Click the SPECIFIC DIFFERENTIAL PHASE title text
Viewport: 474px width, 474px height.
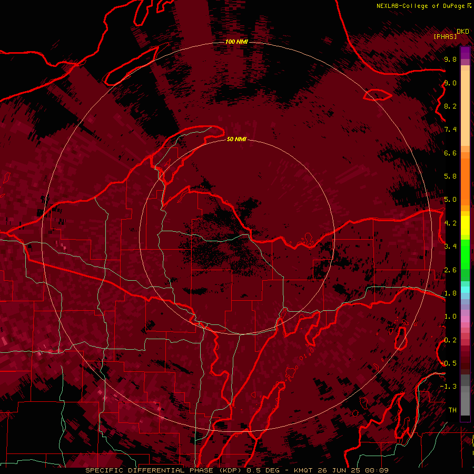[x=149, y=470]
